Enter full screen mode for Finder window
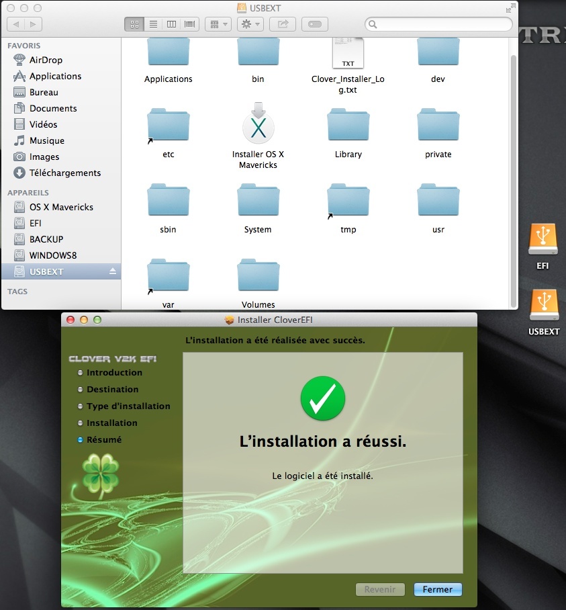This screenshot has height=610, width=566. point(511,8)
